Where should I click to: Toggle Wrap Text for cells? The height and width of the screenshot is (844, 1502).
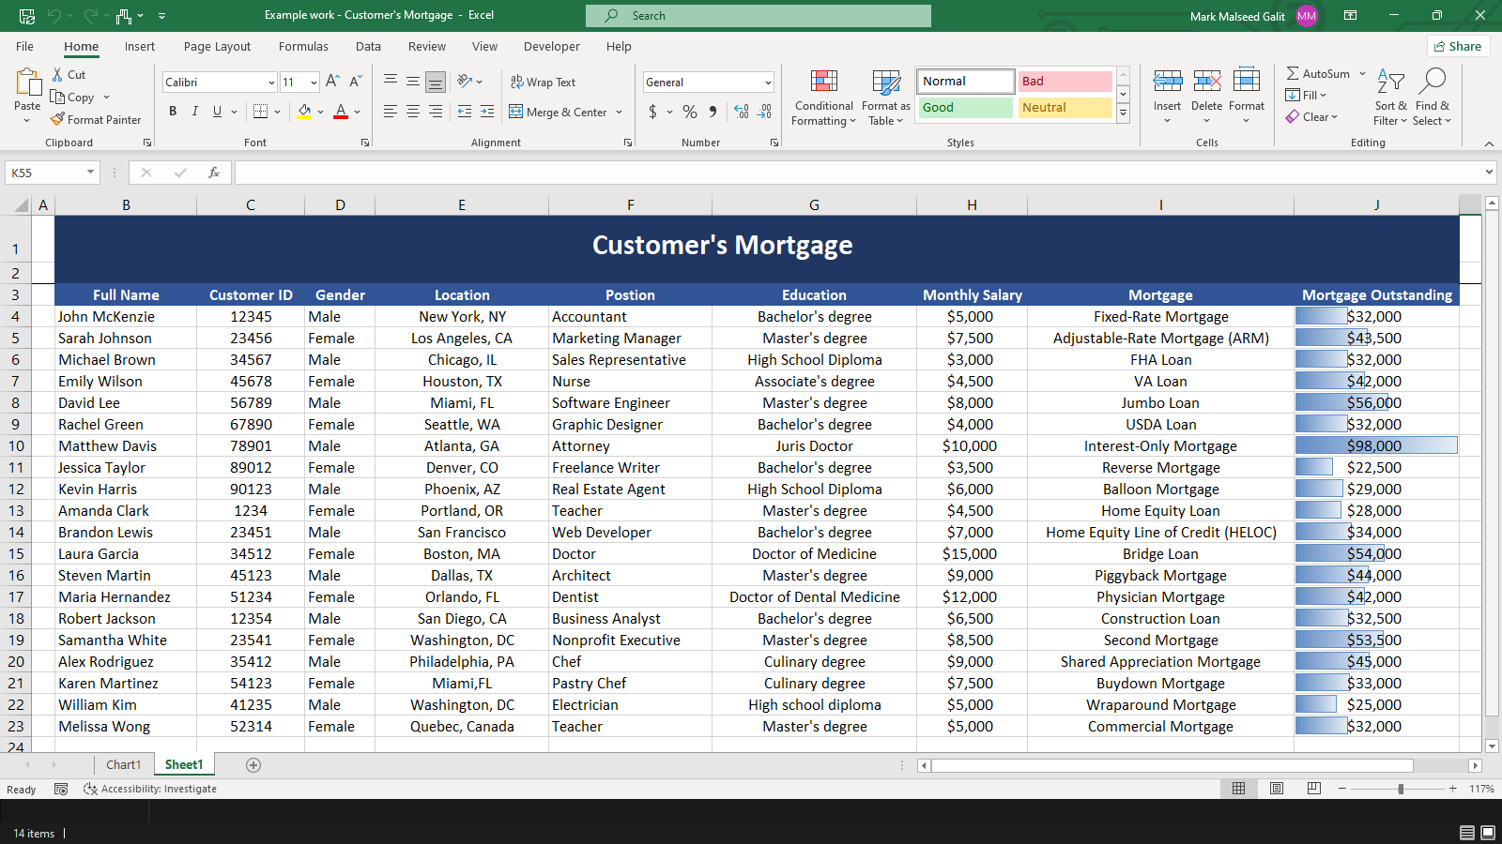pyautogui.click(x=543, y=83)
